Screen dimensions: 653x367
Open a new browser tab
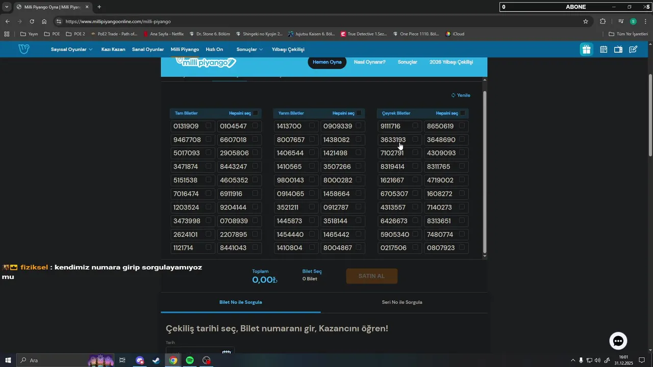point(99,7)
